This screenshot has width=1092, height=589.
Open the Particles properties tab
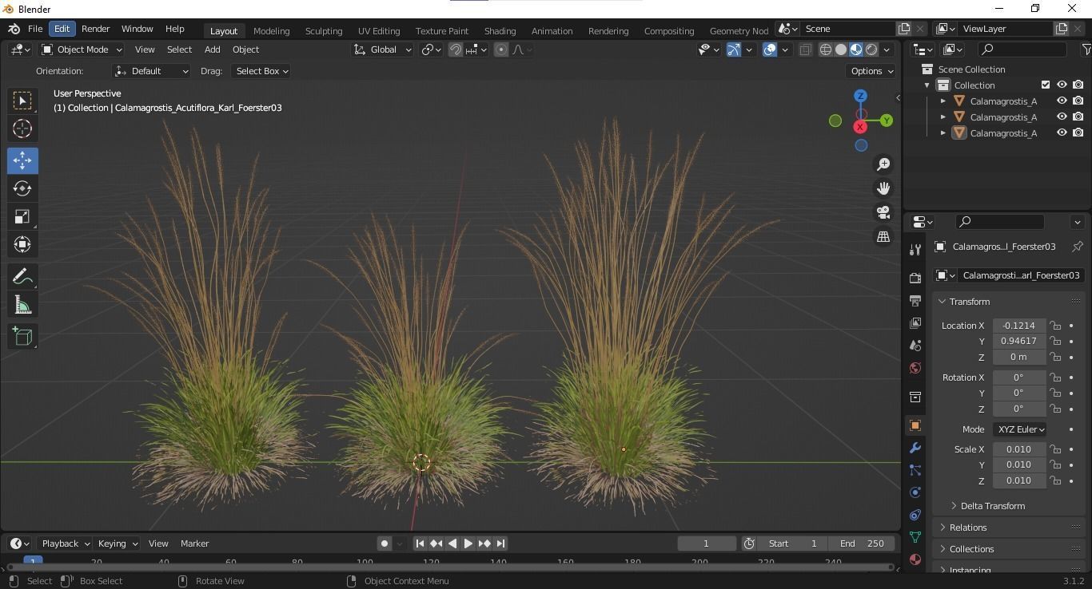coord(915,470)
